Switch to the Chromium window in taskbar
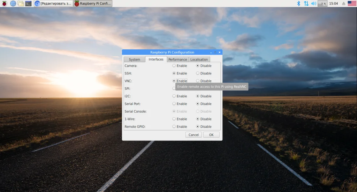Viewport: 357px width, 192px height. pos(53,3)
